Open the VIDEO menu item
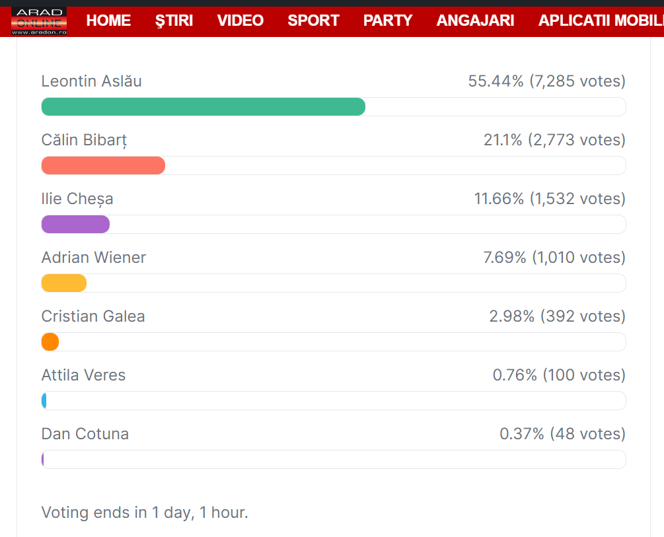Image resolution: width=664 pixels, height=537 pixels. (x=240, y=20)
